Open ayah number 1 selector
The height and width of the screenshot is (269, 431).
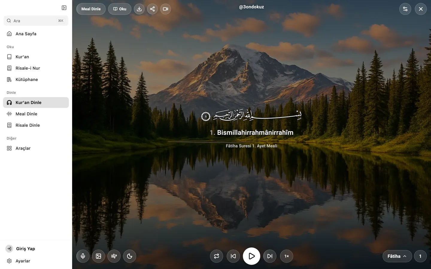pos(420,256)
